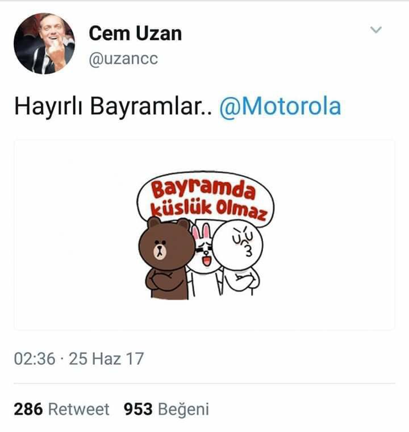Open Cem Uzan's round profile photo

44,44
